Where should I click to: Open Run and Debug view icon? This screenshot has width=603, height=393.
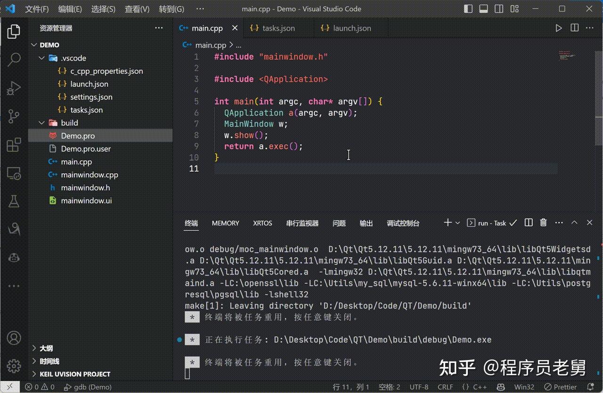coord(14,88)
